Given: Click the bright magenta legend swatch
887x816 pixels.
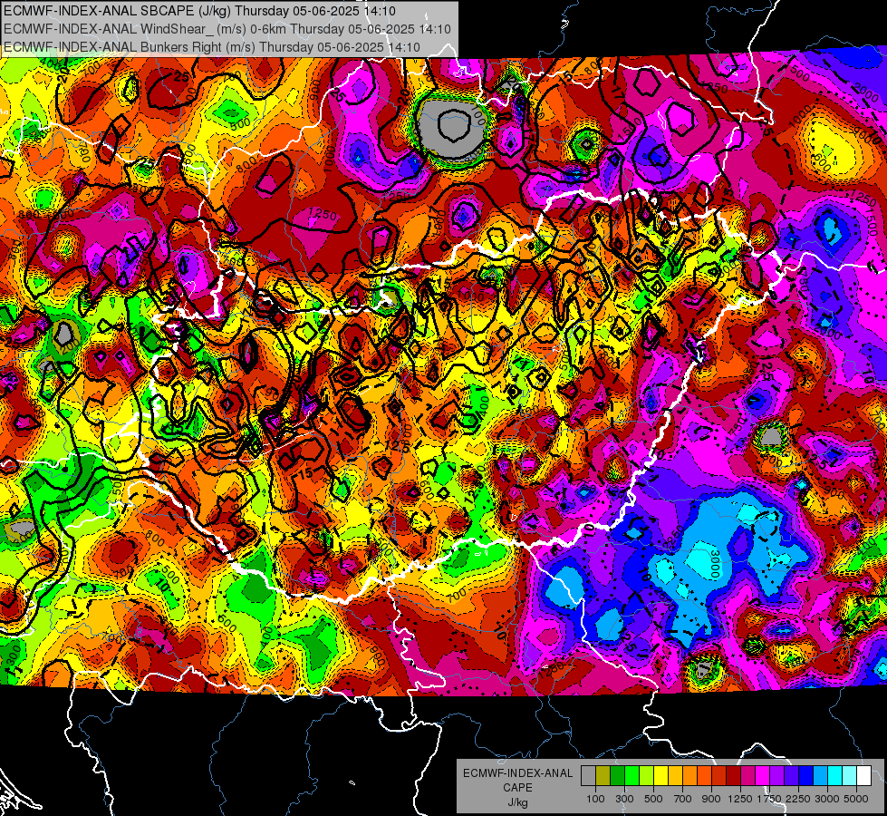Looking at the screenshot, I should [x=763, y=776].
